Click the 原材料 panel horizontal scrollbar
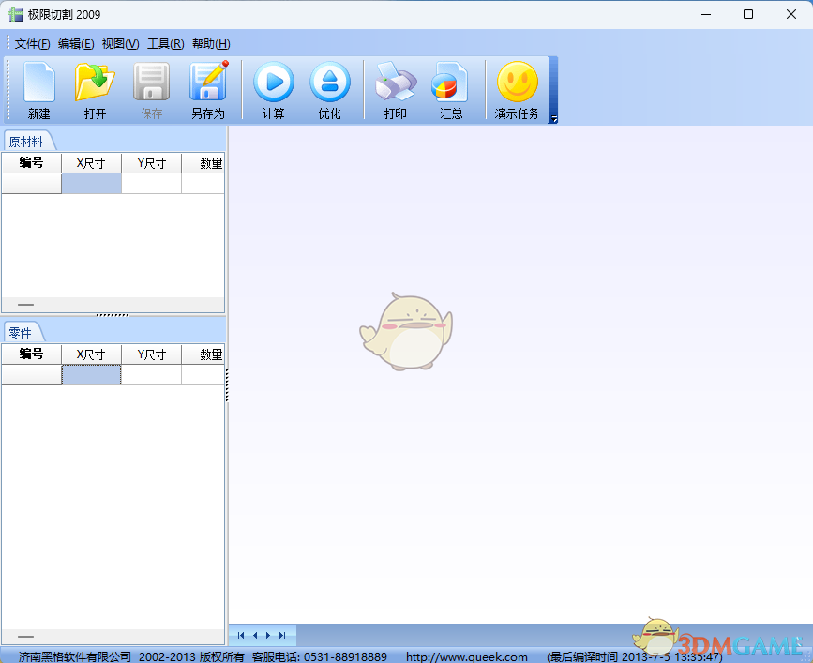Image resolution: width=813 pixels, height=663 pixels. (25, 304)
